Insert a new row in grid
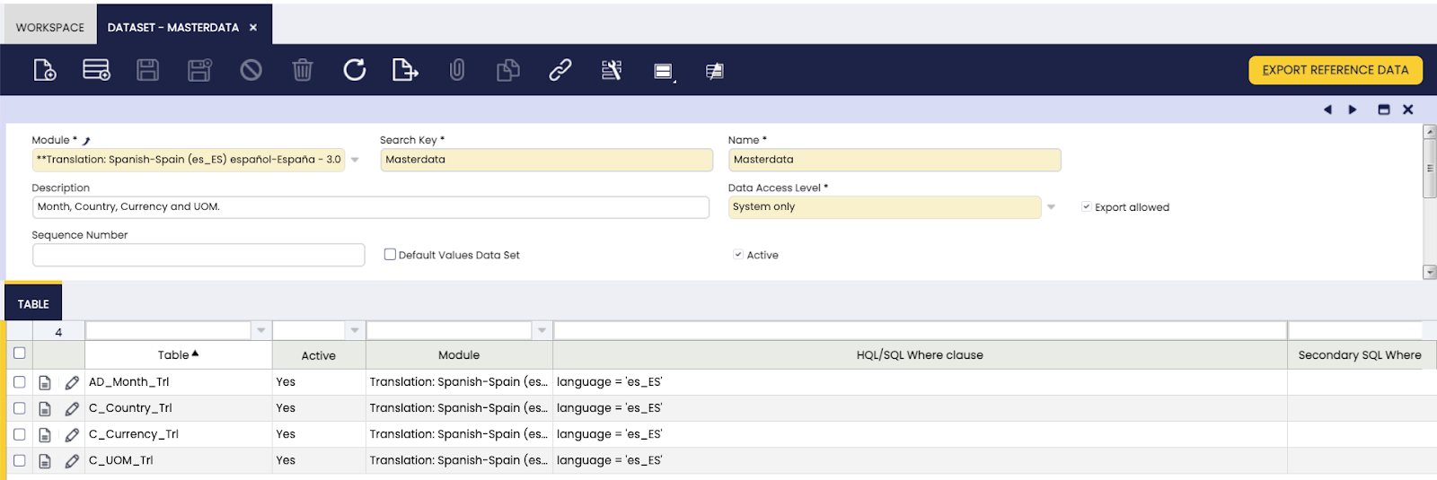1437x480 pixels. pos(96,70)
